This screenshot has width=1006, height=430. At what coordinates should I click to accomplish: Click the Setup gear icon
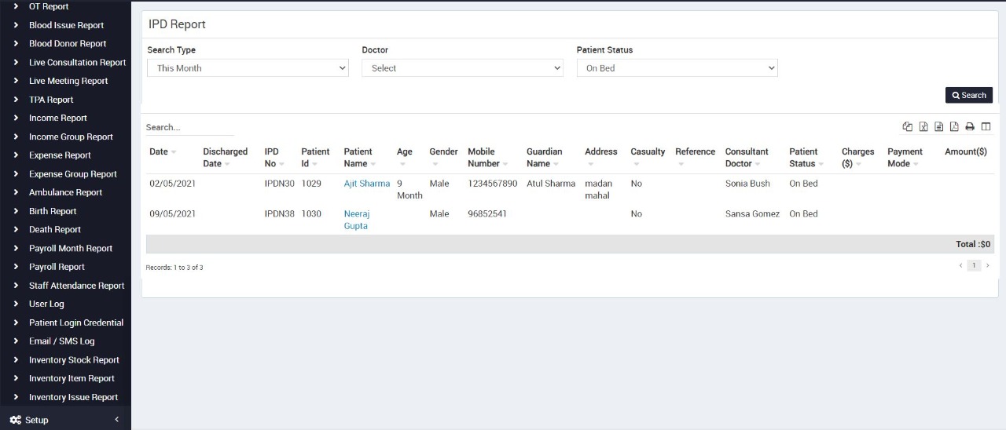coord(16,420)
